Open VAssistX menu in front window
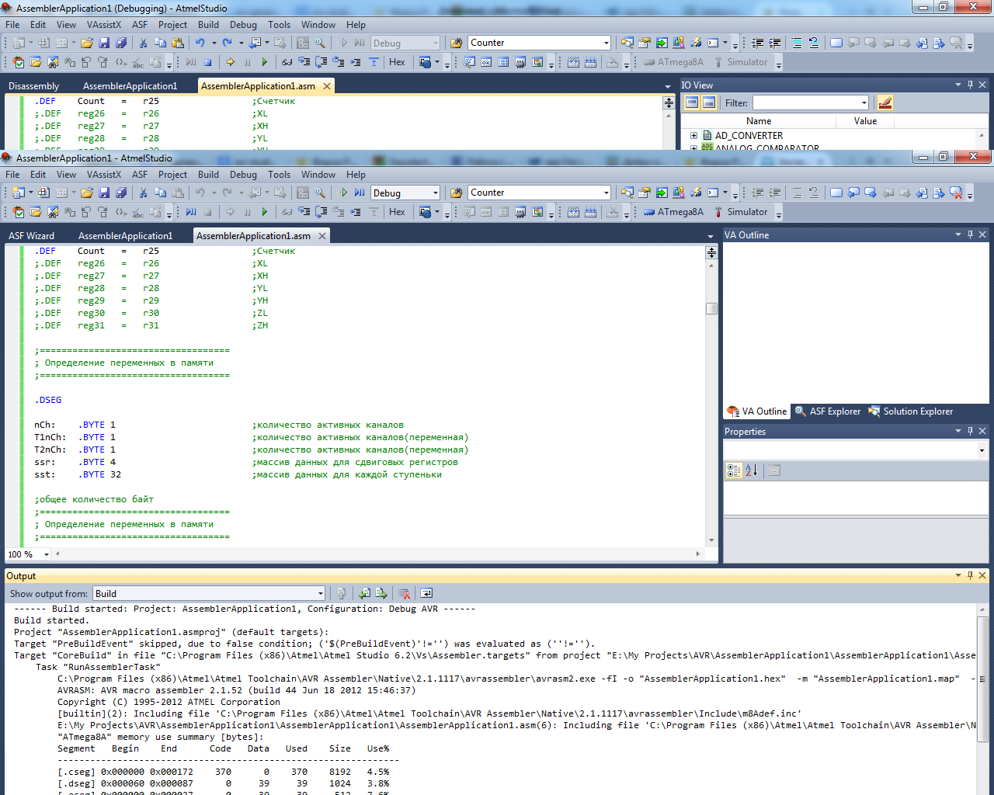This screenshot has width=994, height=795. (104, 175)
